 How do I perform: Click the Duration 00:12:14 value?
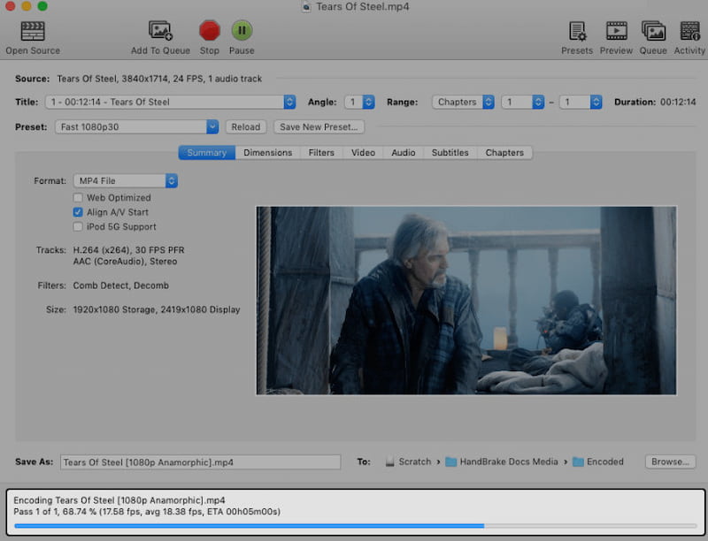pyautogui.click(x=678, y=102)
